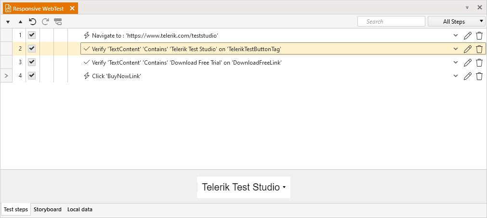Delete step 3 using the trash icon

(479, 63)
